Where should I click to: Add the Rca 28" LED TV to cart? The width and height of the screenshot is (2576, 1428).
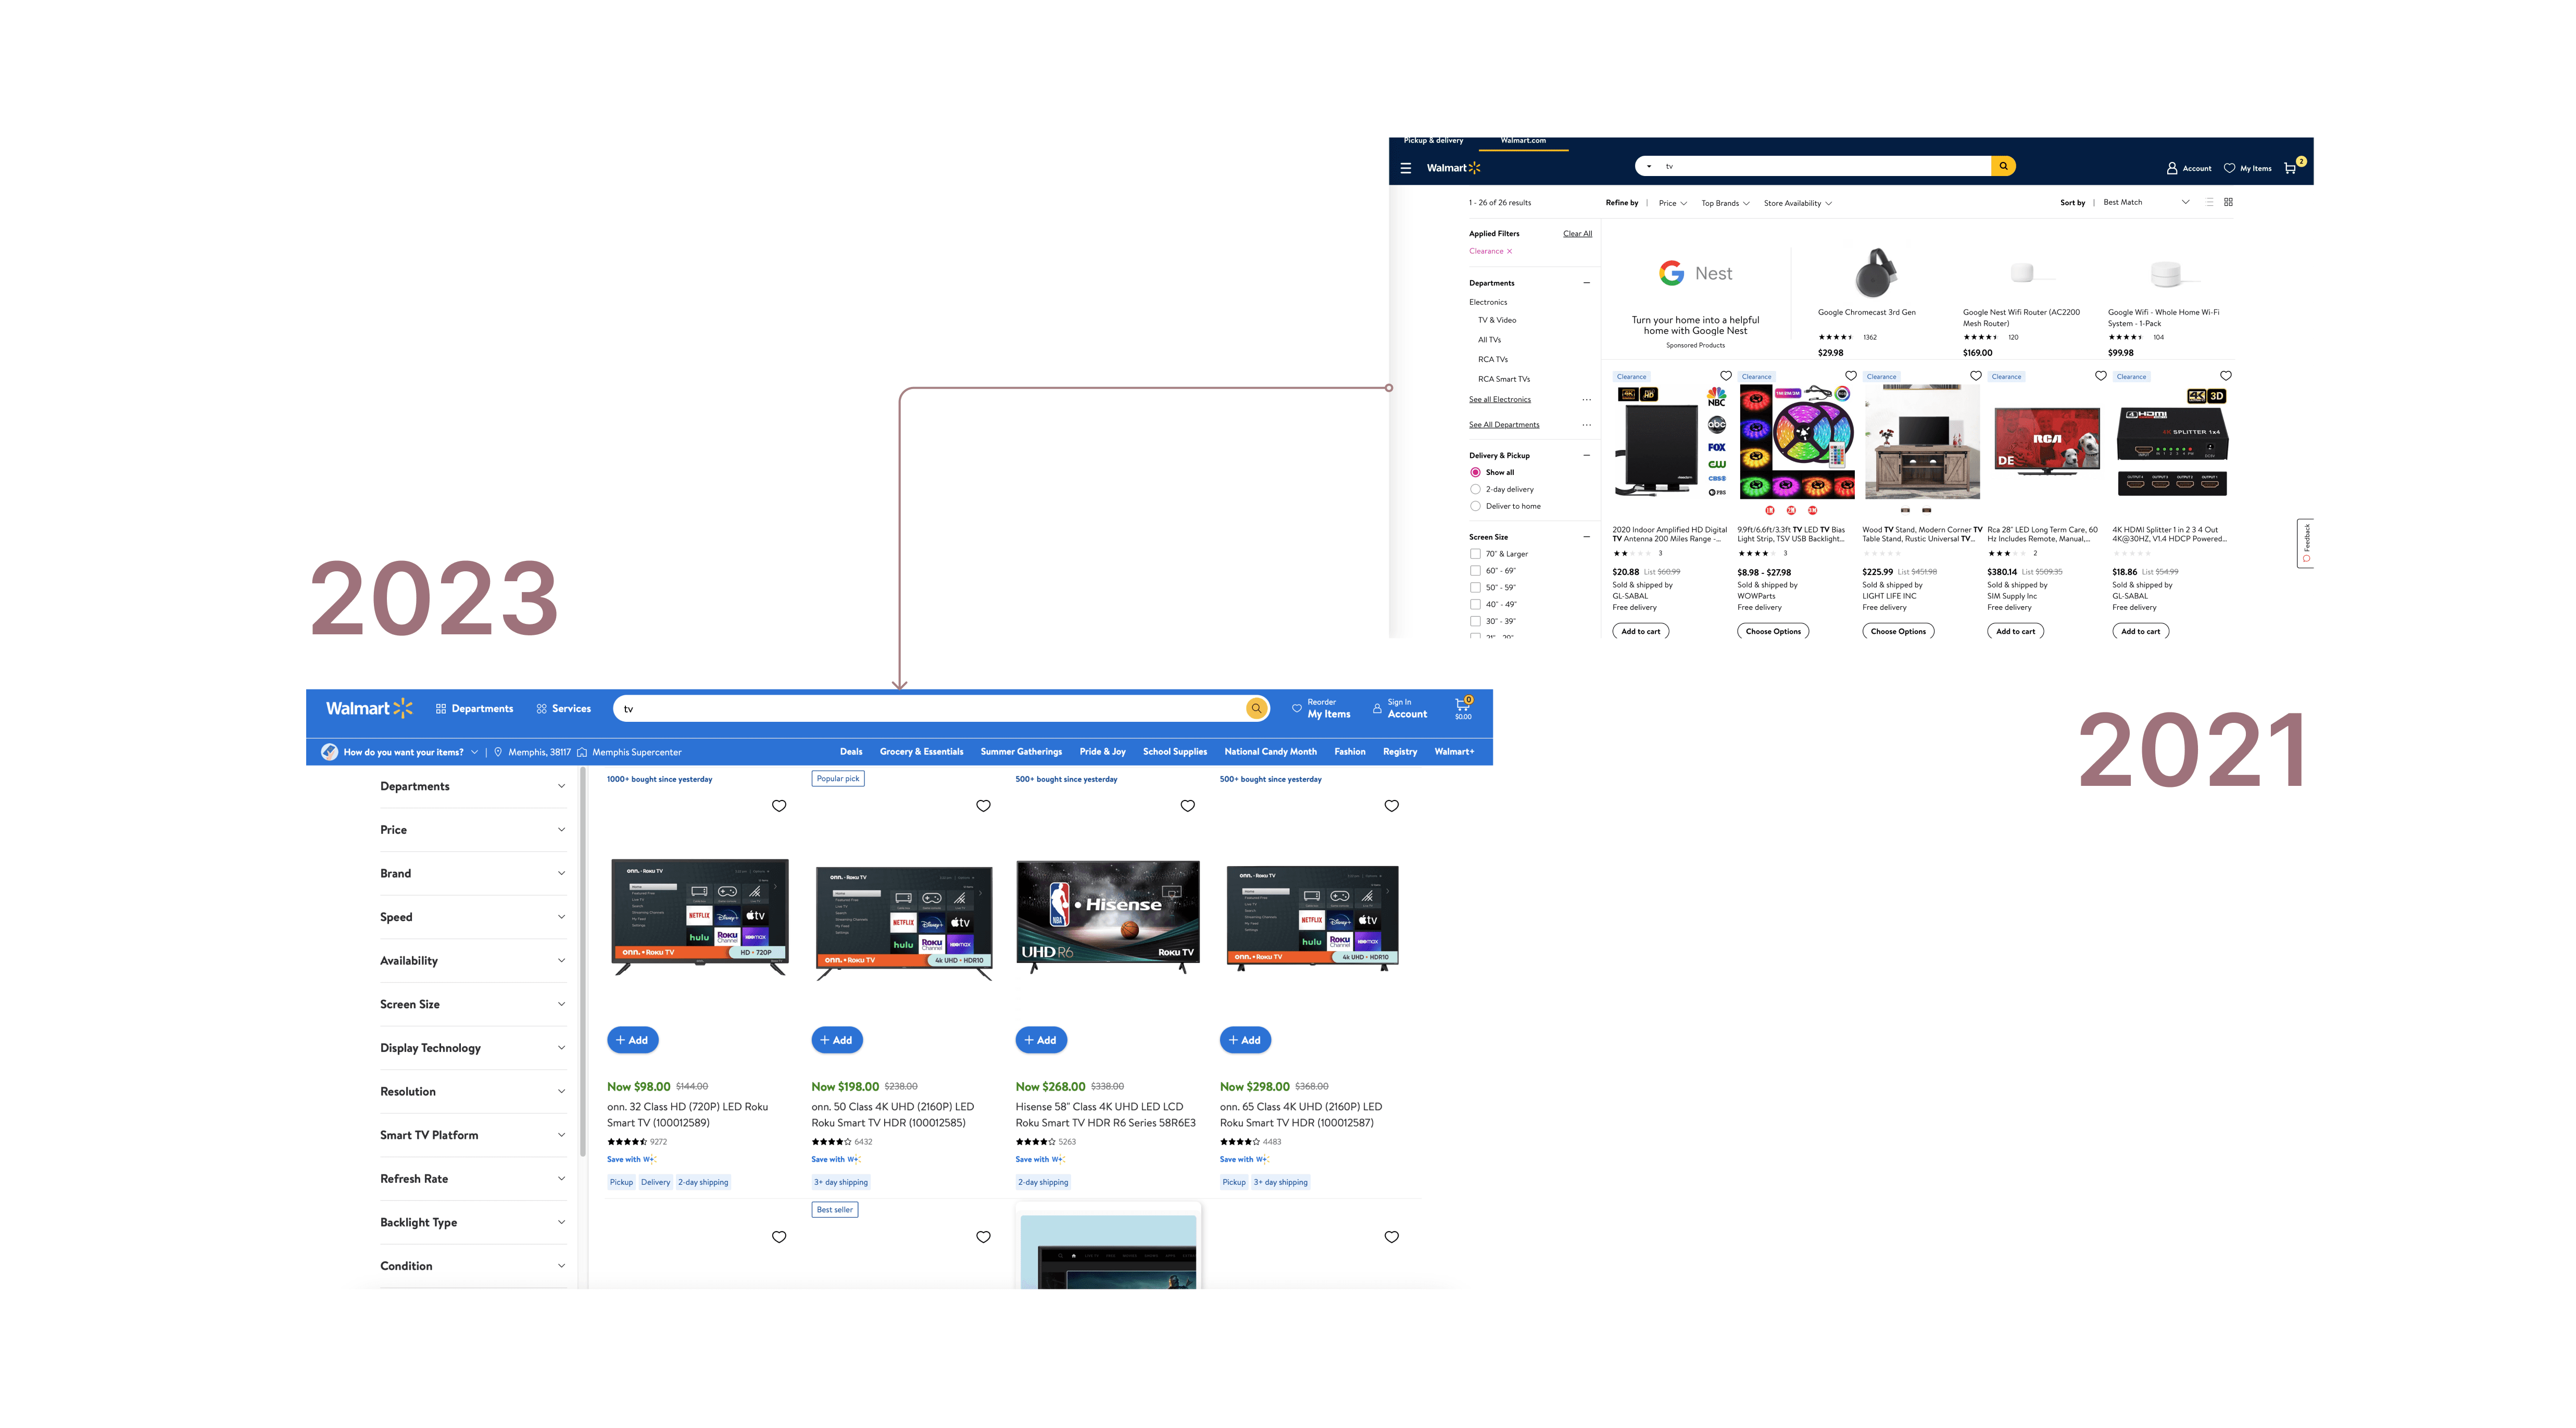click(2015, 631)
